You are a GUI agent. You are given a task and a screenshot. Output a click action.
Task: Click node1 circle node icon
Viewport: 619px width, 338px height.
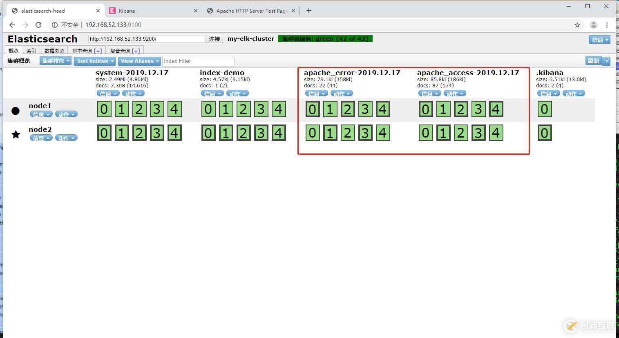pos(16,111)
